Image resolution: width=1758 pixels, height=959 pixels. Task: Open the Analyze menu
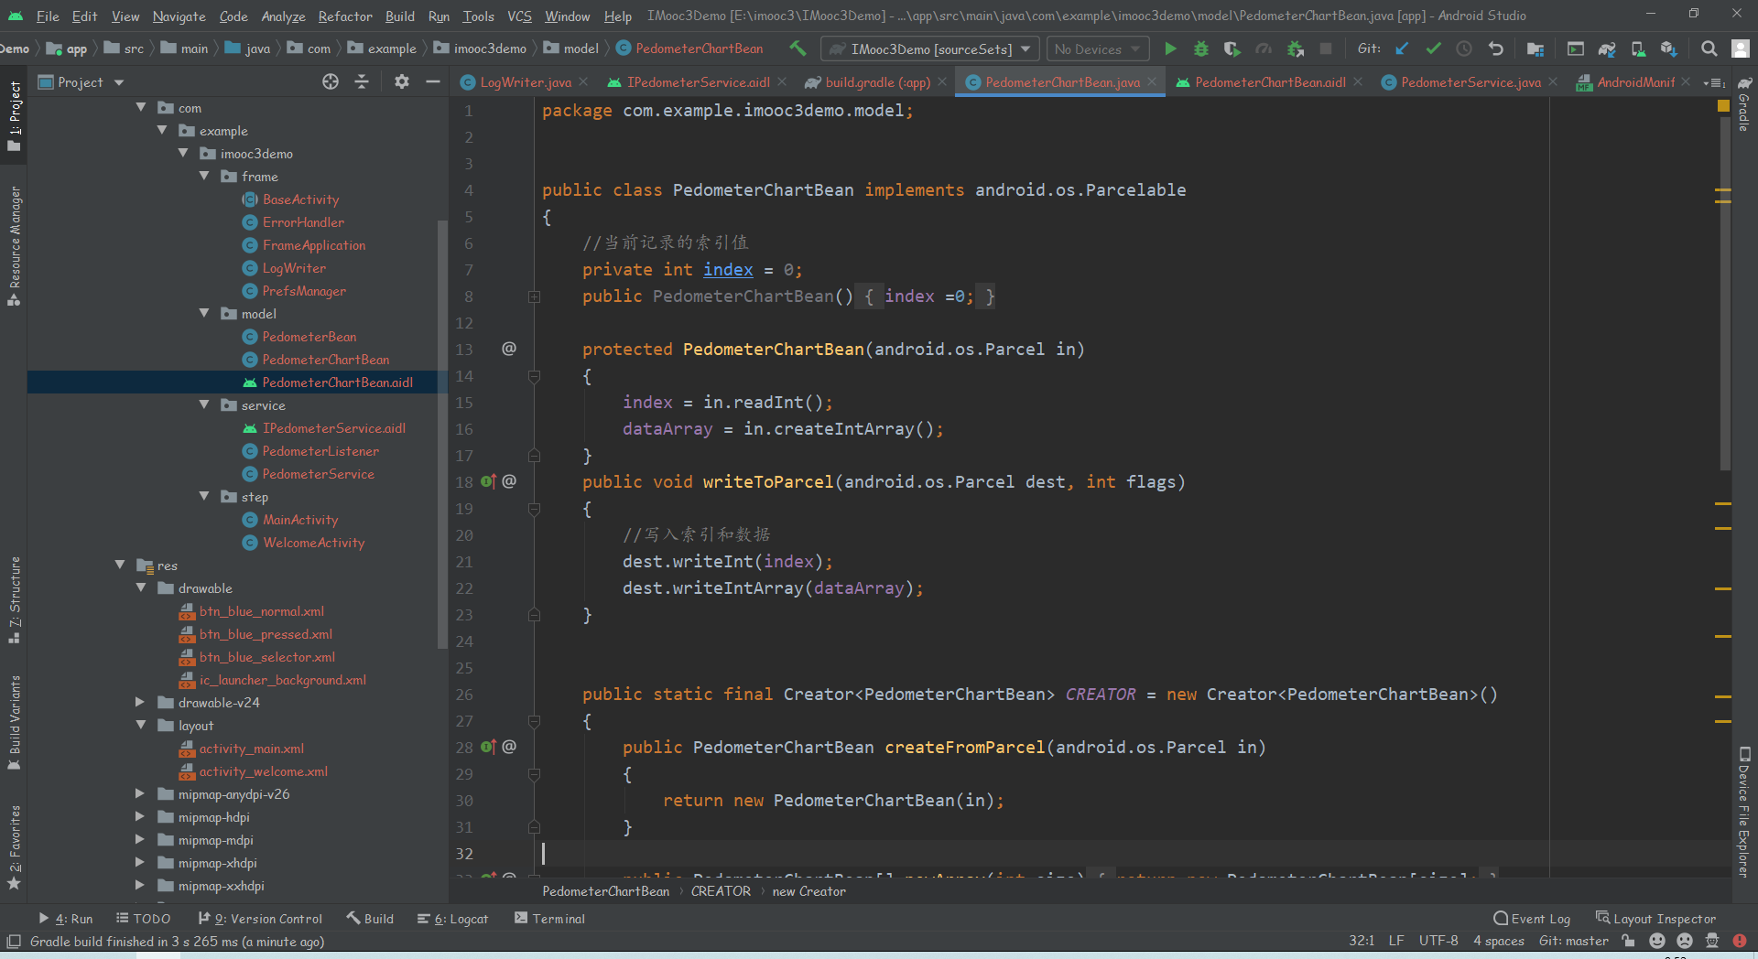click(x=283, y=16)
